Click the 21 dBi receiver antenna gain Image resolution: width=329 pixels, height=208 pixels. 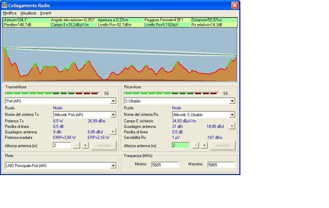click(177, 127)
